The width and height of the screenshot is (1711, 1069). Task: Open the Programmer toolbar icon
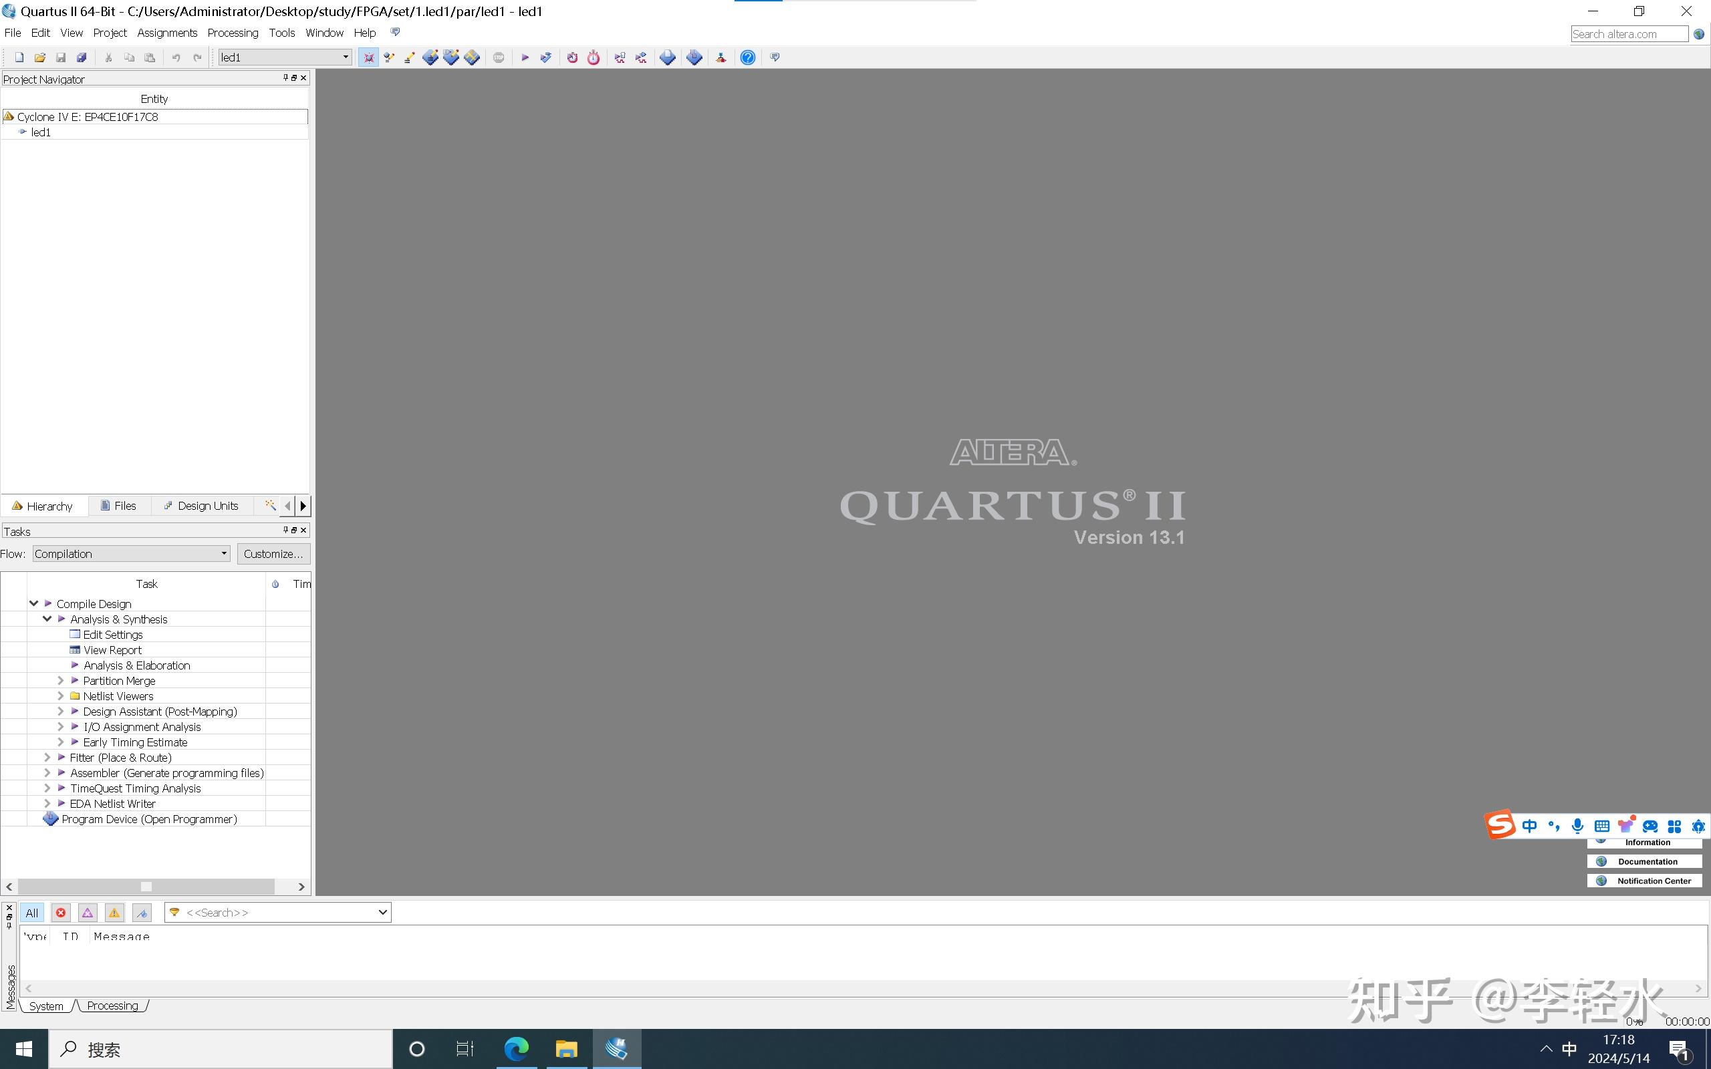click(x=694, y=57)
